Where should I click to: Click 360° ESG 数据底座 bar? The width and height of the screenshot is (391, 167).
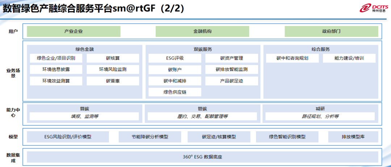click(x=202, y=157)
